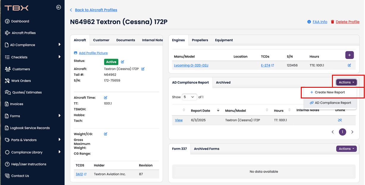The width and height of the screenshot is (365, 185).
Task: Go to next page of reports
Action: click(352, 132)
